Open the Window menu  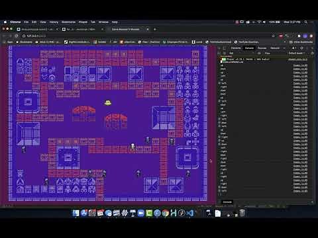pos(103,22)
